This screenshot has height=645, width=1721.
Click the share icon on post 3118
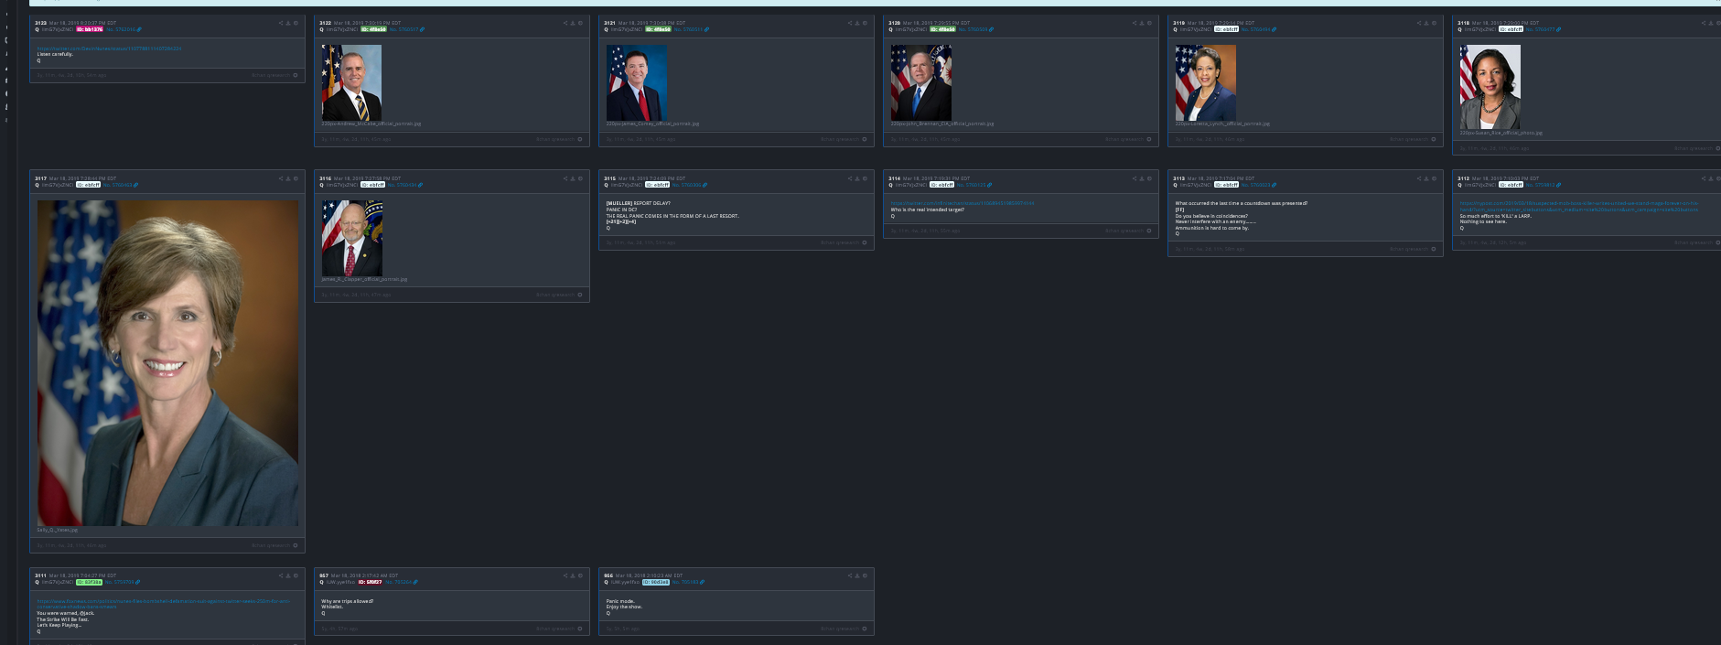(x=1704, y=23)
